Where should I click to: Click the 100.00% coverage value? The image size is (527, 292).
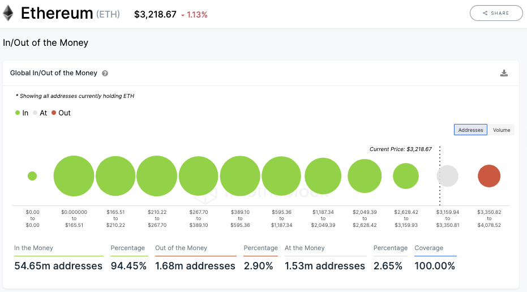pyautogui.click(x=435, y=266)
